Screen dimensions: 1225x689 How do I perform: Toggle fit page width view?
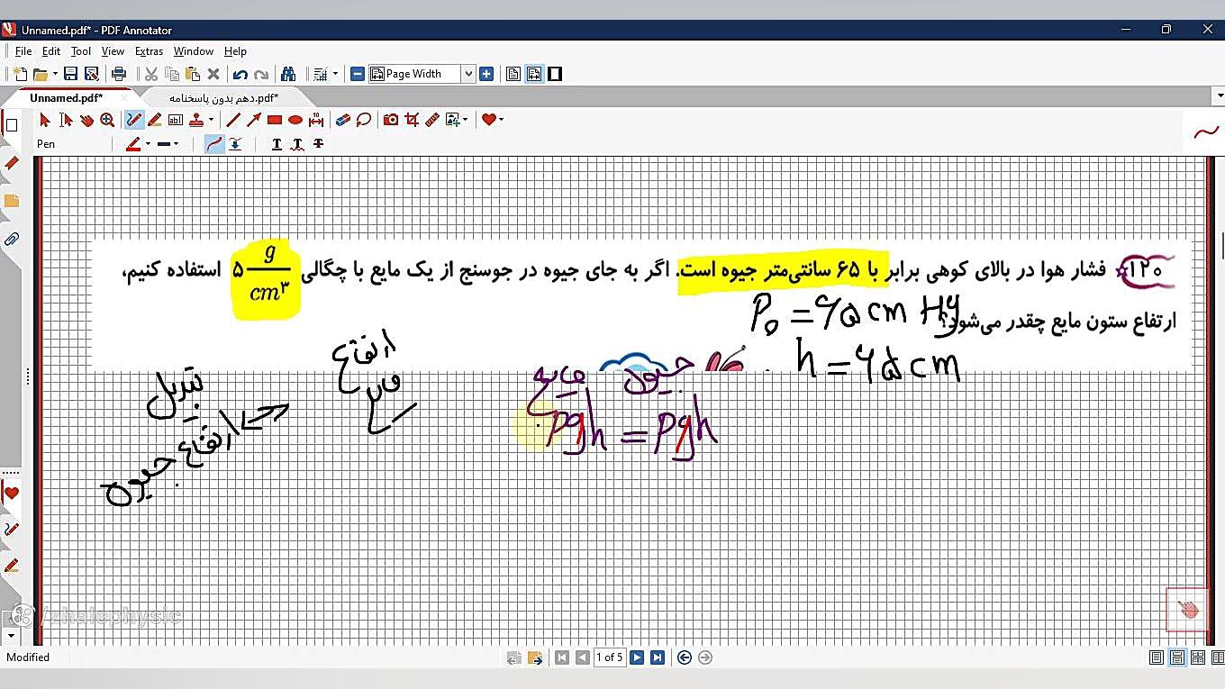pos(534,74)
